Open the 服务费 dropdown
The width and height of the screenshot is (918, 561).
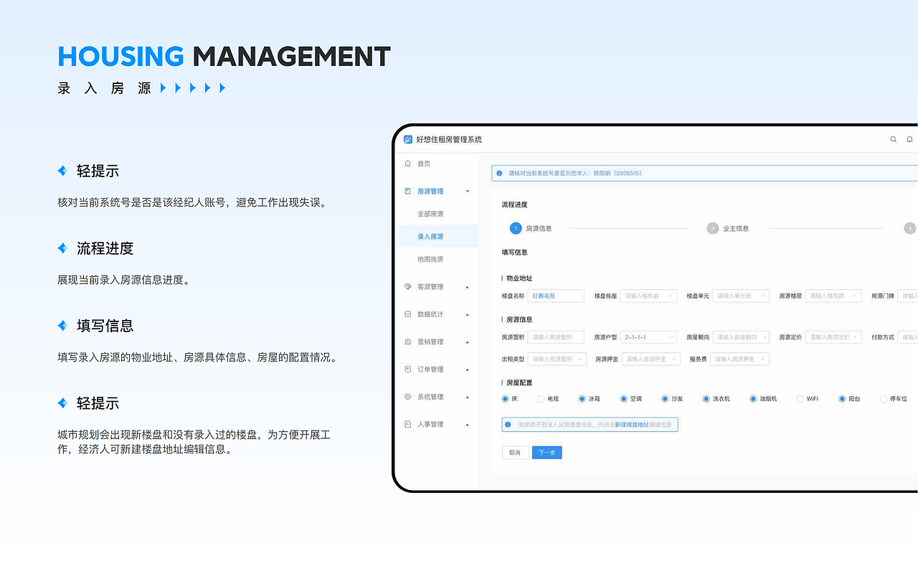739,359
